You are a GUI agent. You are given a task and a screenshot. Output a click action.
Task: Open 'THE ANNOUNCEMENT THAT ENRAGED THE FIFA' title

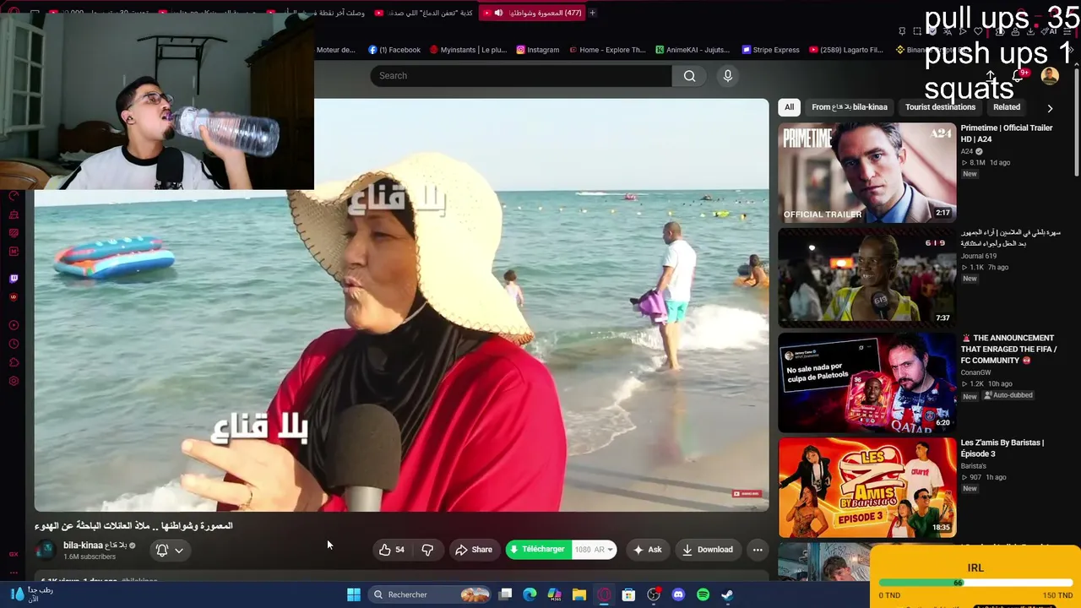click(1008, 349)
